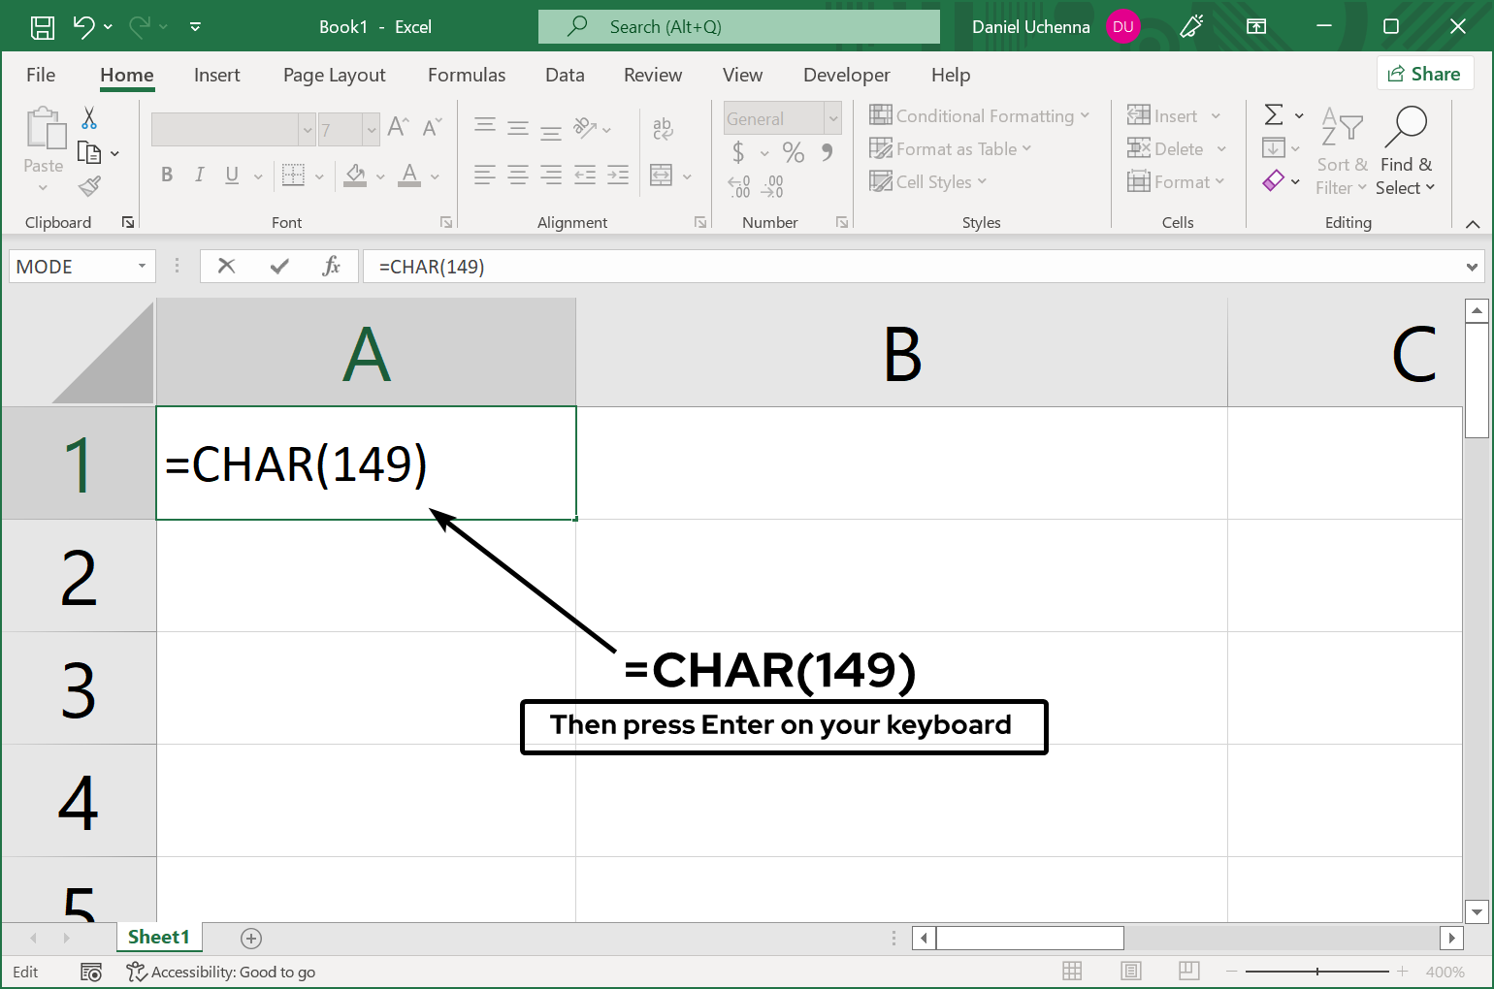The width and height of the screenshot is (1494, 989).
Task: Switch to Normal view in status bar
Action: pyautogui.click(x=1072, y=972)
